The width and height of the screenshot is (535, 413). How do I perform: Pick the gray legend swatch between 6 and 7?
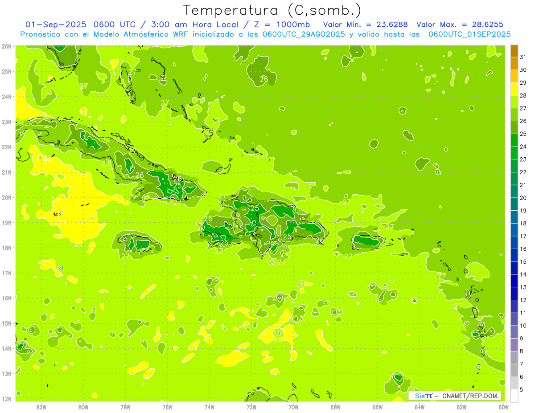[514, 370]
